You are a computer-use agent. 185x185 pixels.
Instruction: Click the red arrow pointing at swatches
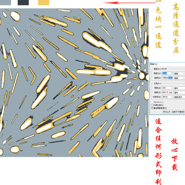(129, 3)
